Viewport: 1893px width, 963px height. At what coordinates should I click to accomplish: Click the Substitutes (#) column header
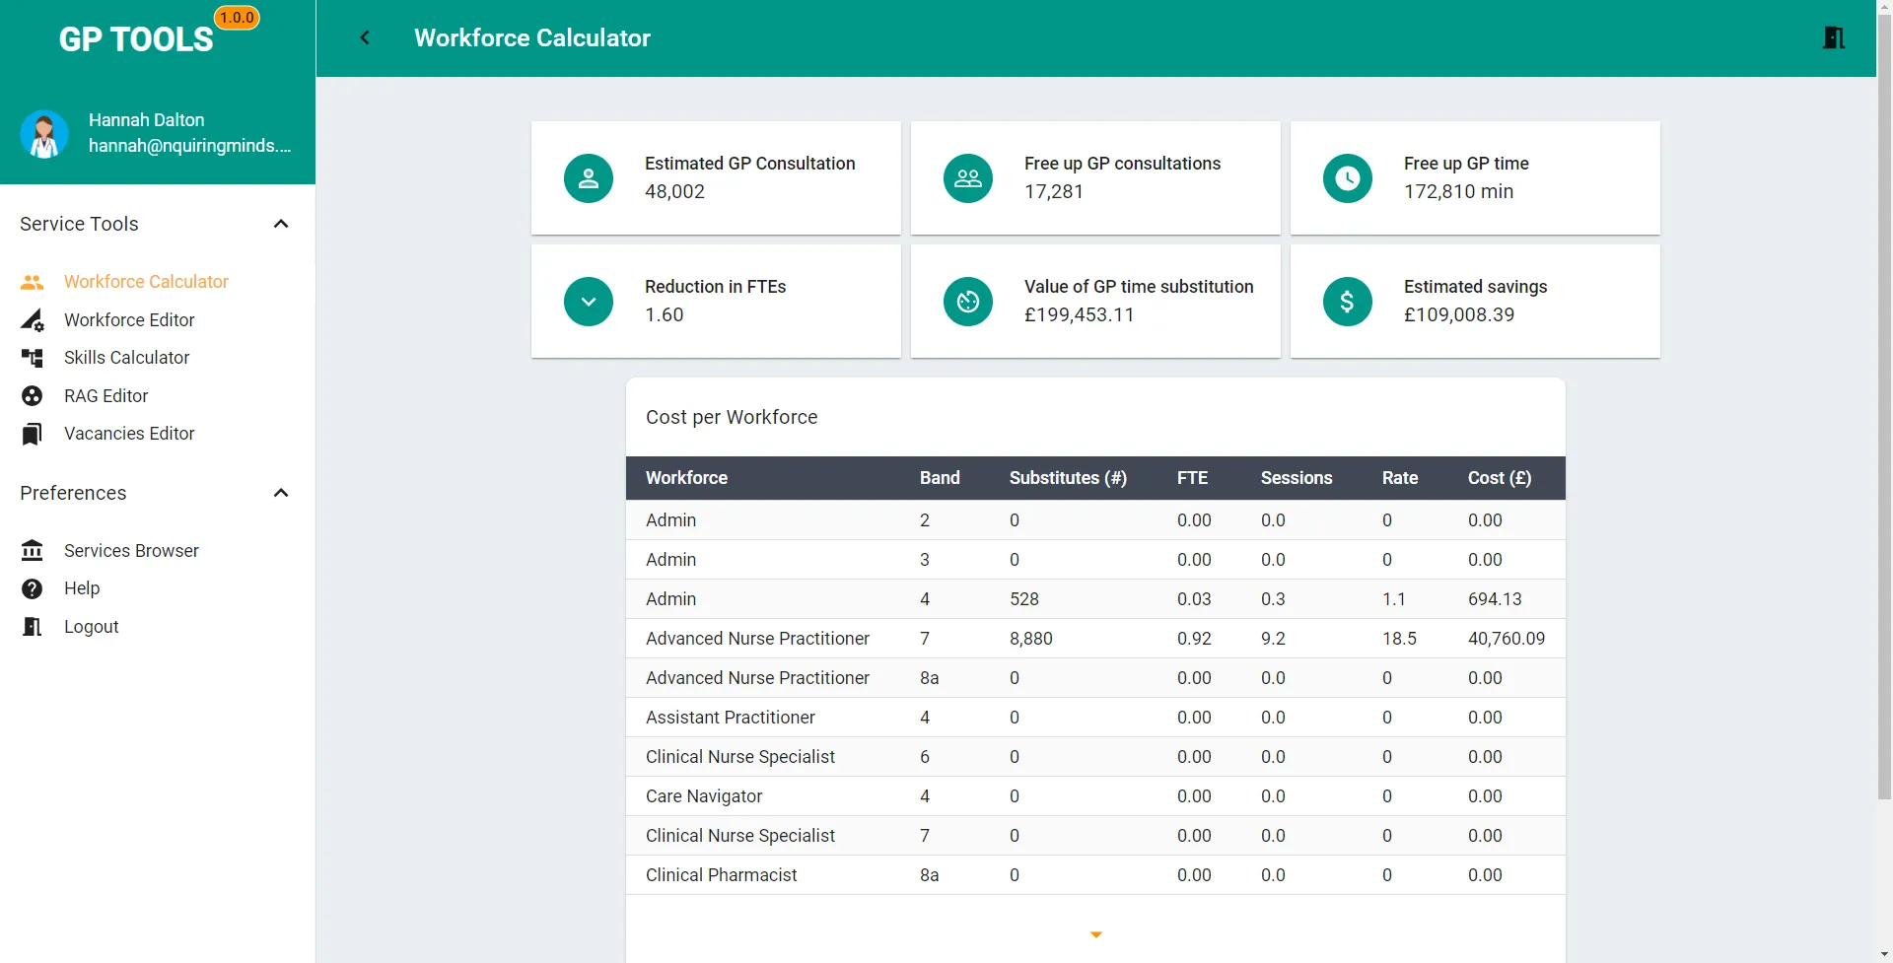point(1068,478)
